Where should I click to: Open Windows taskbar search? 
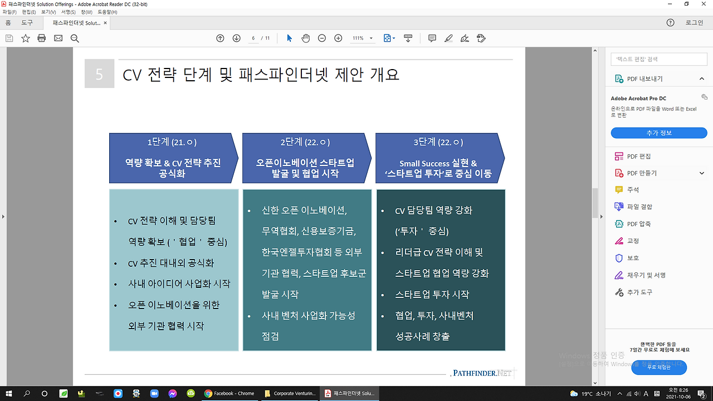pyautogui.click(x=27, y=393)
